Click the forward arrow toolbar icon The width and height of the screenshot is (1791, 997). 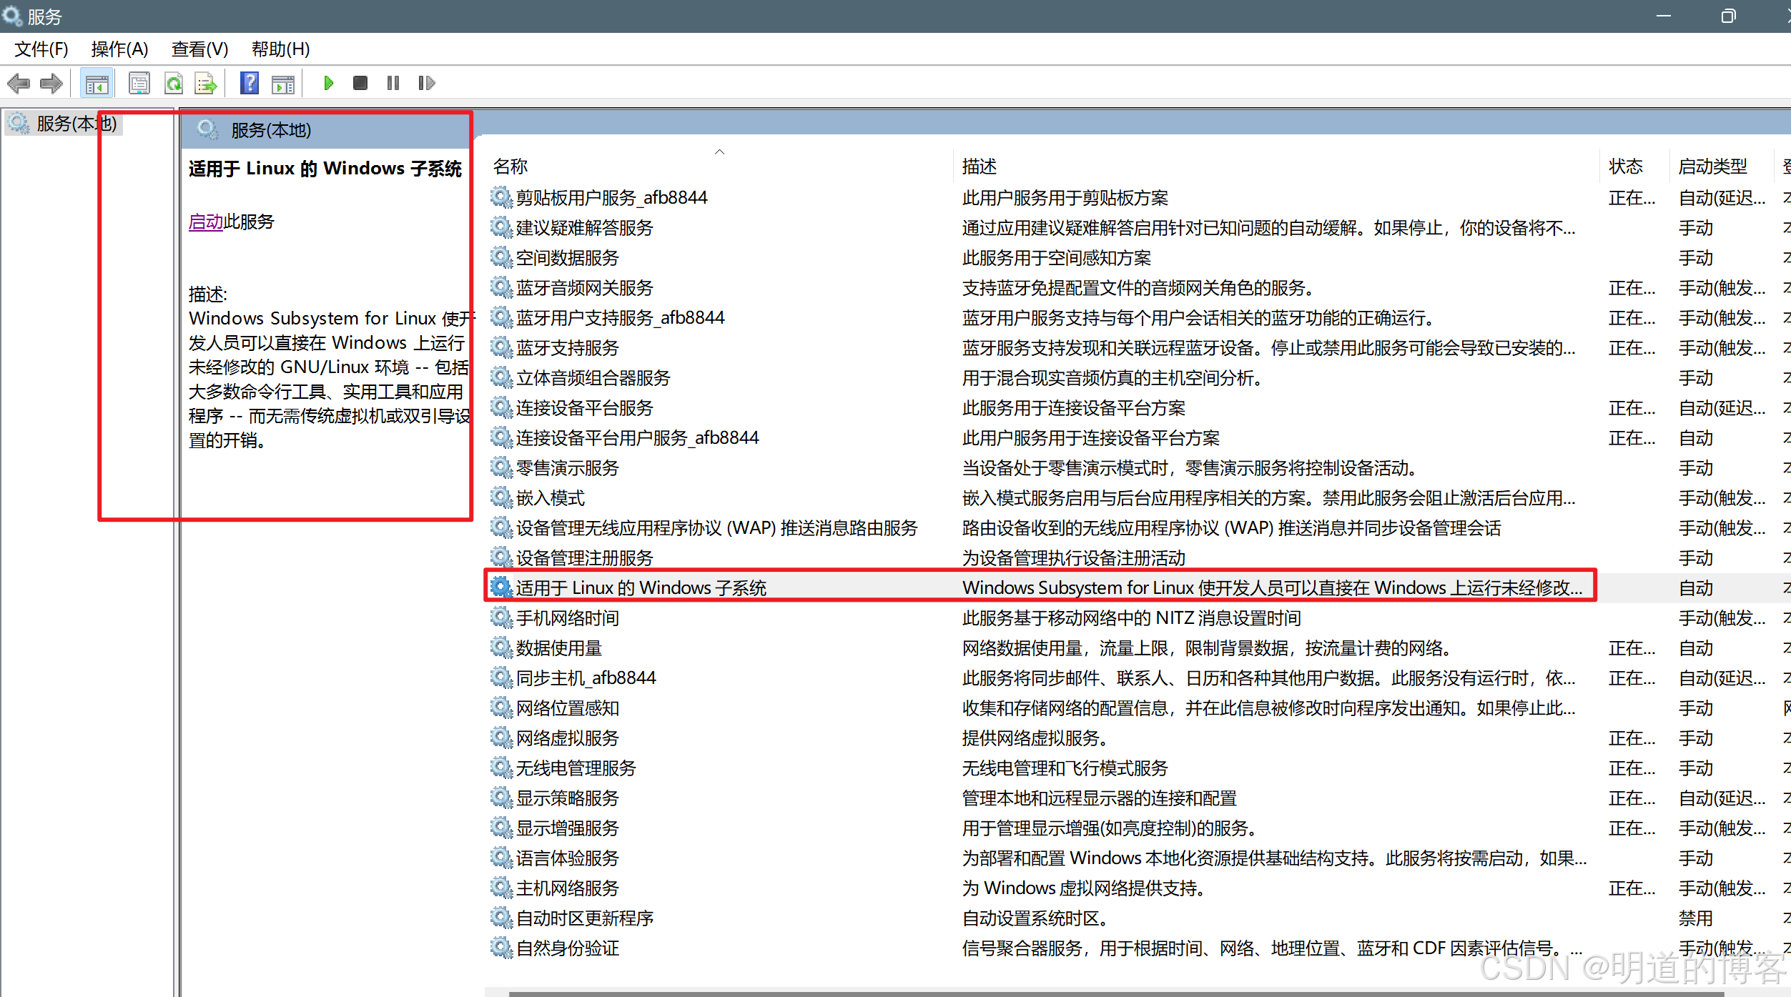click(x=51, y=84)
